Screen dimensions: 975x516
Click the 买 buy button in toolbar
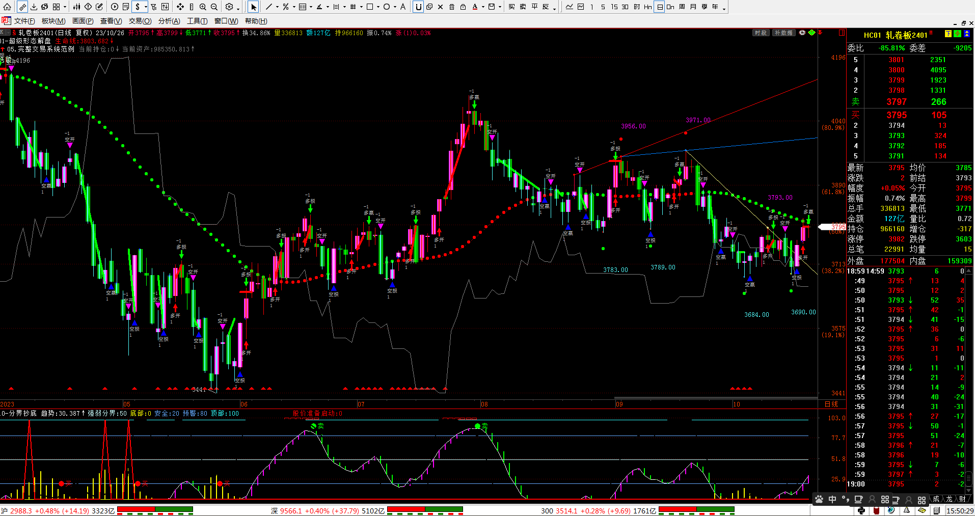511,7
